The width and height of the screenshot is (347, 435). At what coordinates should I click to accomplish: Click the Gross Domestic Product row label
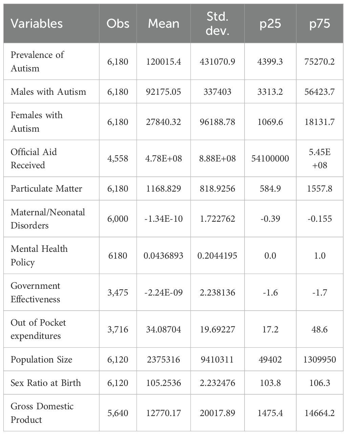pyautogui.click(x=42, y=413)
